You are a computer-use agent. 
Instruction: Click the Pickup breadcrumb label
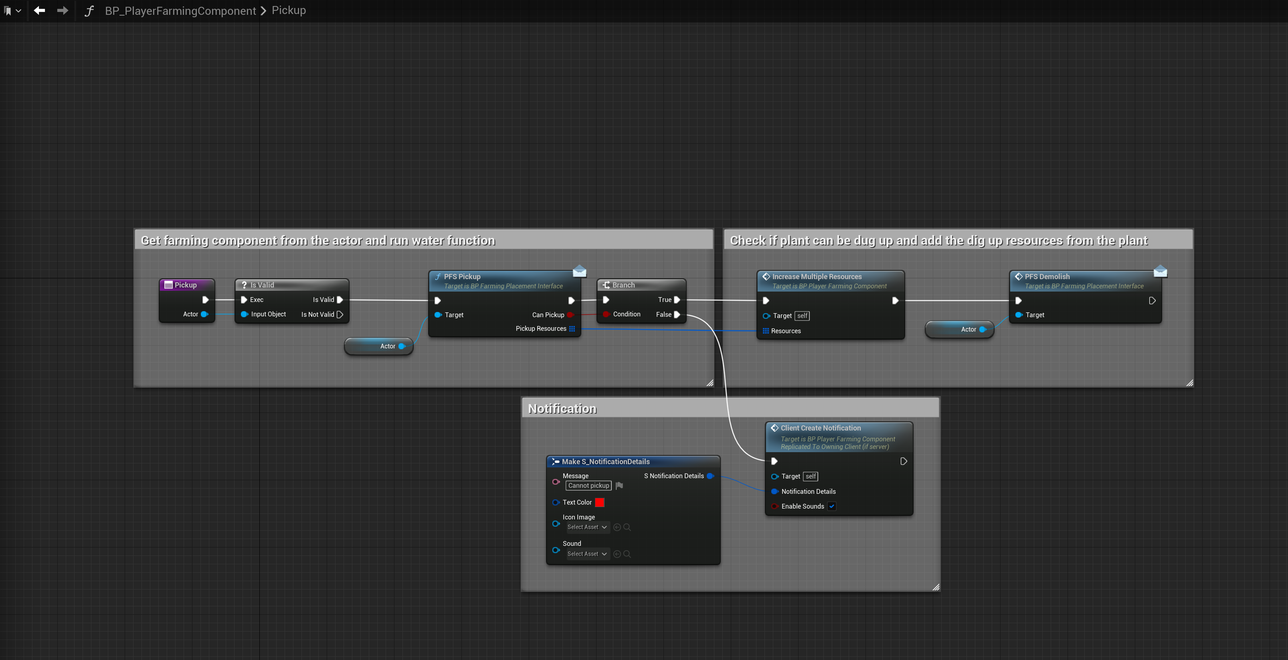pos(289,10)
